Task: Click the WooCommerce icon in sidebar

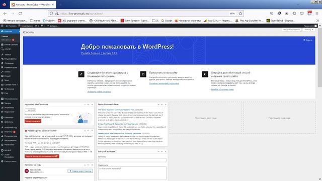Action: click(x=2, y=99)
